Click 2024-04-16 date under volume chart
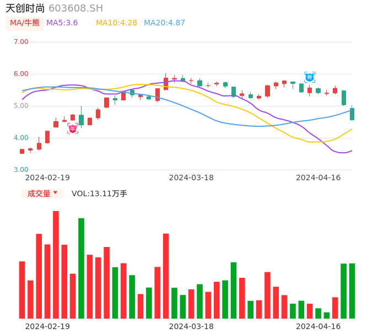 tap(318, 326)
